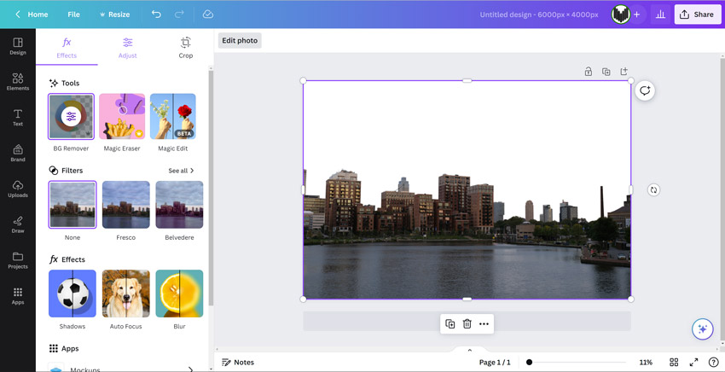This screenshot has width=725, height=372.
Task: Click the Magic assistant sparkle button
Action: pos(702,329)
